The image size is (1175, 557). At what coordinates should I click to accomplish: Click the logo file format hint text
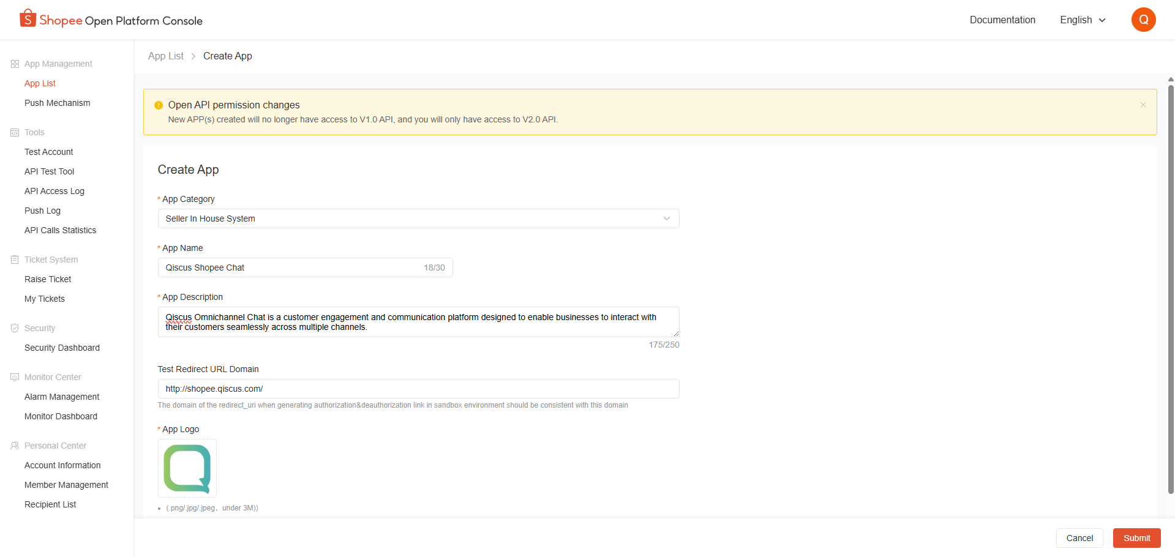click(212, 508)
